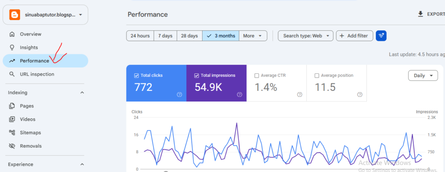445x172 pixels.
Task: Collapse the Indexing section chevron
Action: tap(82, 93)
